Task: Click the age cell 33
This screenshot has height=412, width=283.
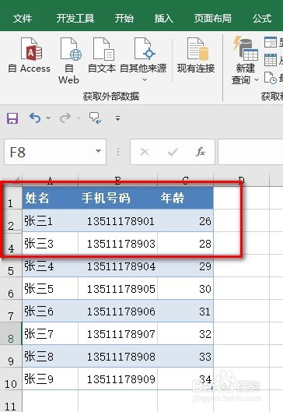Action: coord(186,356)
